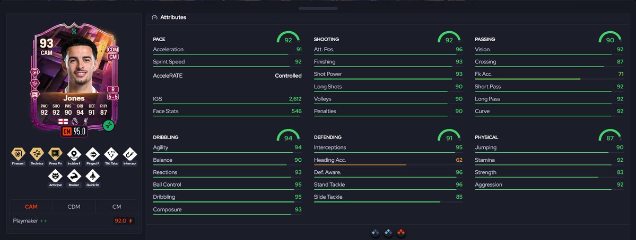Click the Pinged Pass playstyle icon
The width and height of the screenshot is (636, 240).
coord(92,154)
